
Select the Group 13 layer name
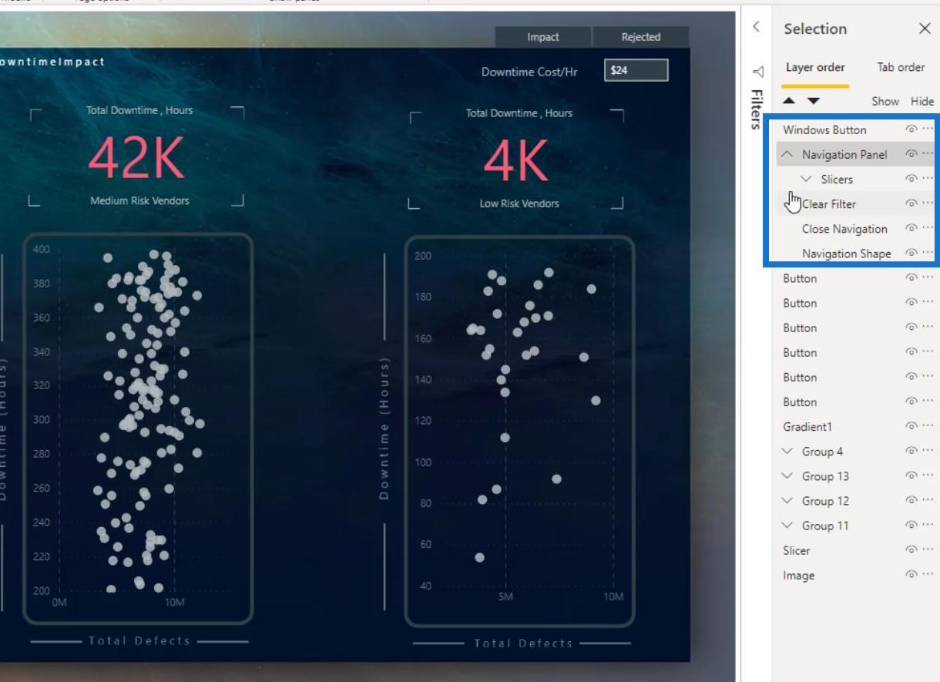[x=825, y=475]
